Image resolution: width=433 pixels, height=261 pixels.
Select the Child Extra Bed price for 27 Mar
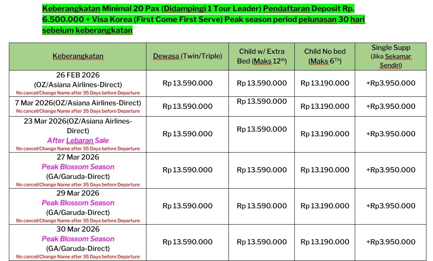pos(262,170)
